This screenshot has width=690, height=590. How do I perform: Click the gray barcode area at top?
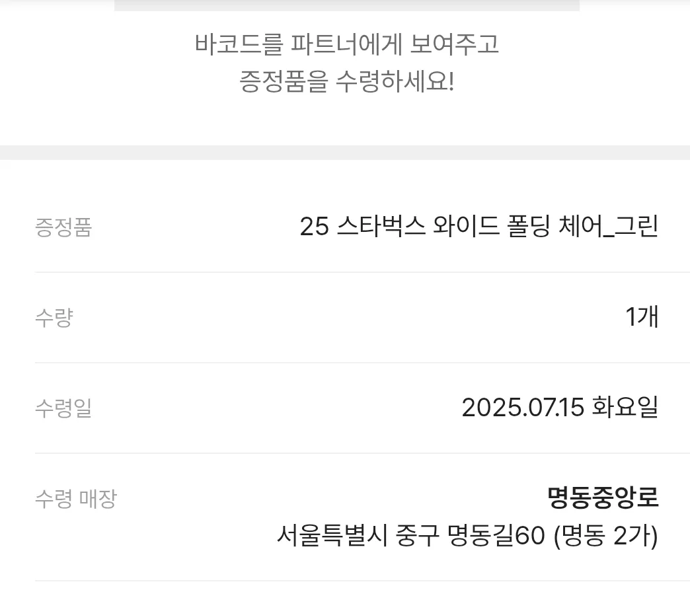pos(347,5)
